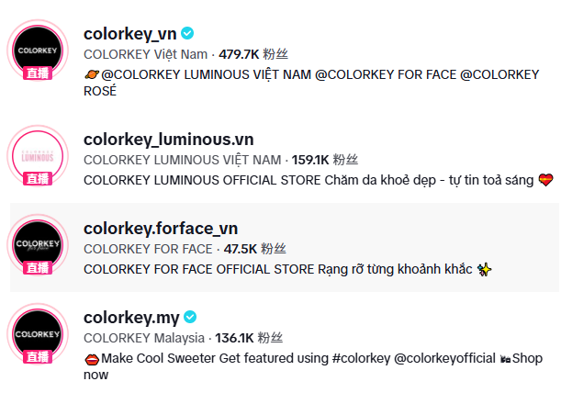This screenshot has height=404, width=572.
Task: Open colorkey_vn profile avatar
Action: pyautogui.click(x=38, y=47)
